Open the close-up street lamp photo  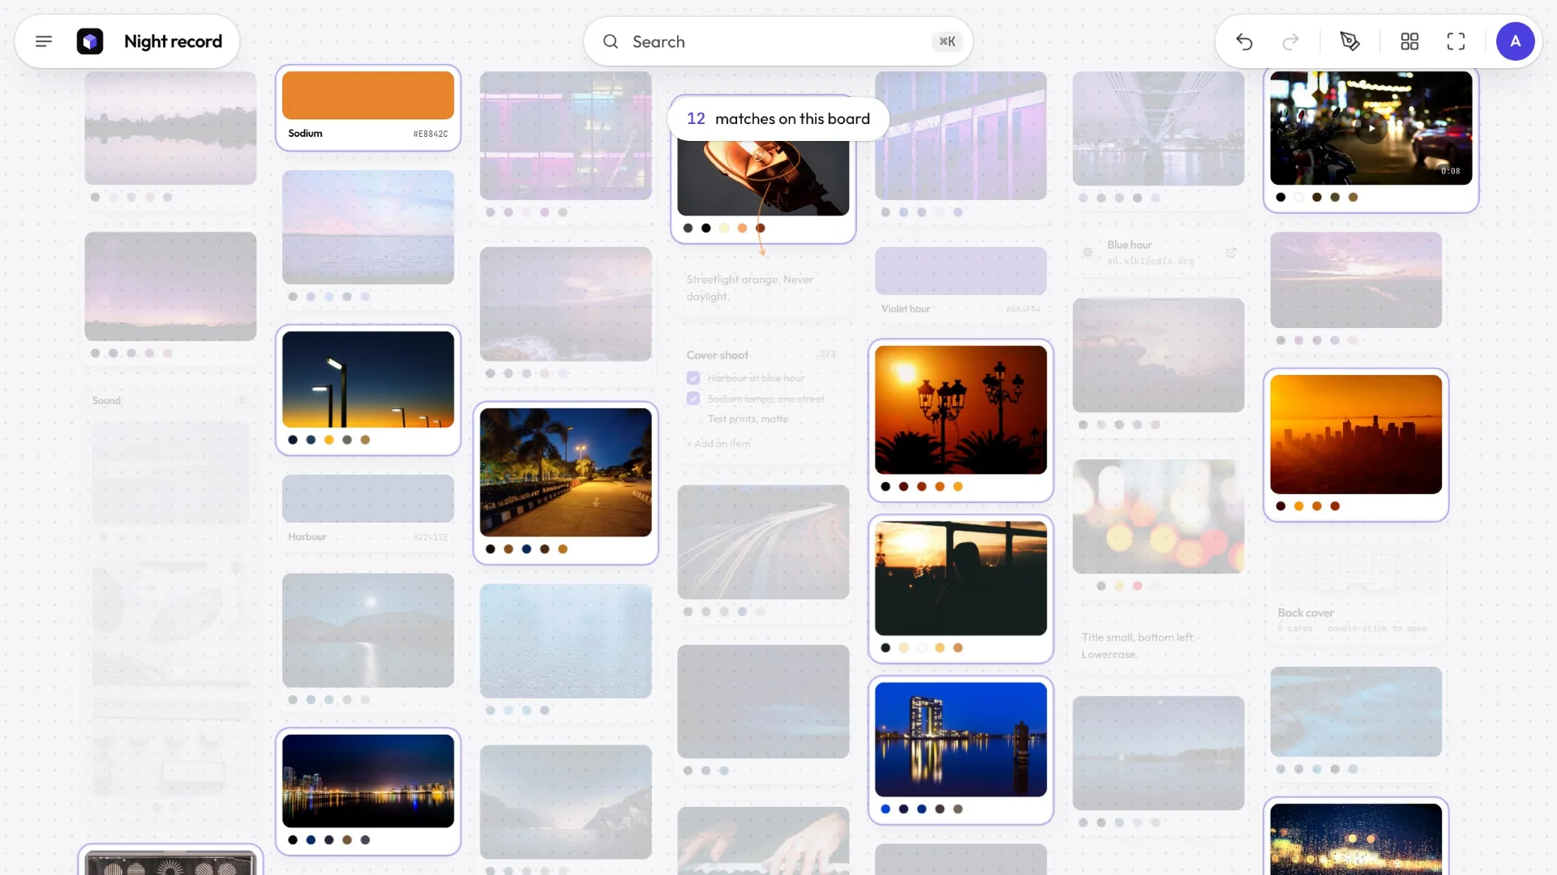763,178
